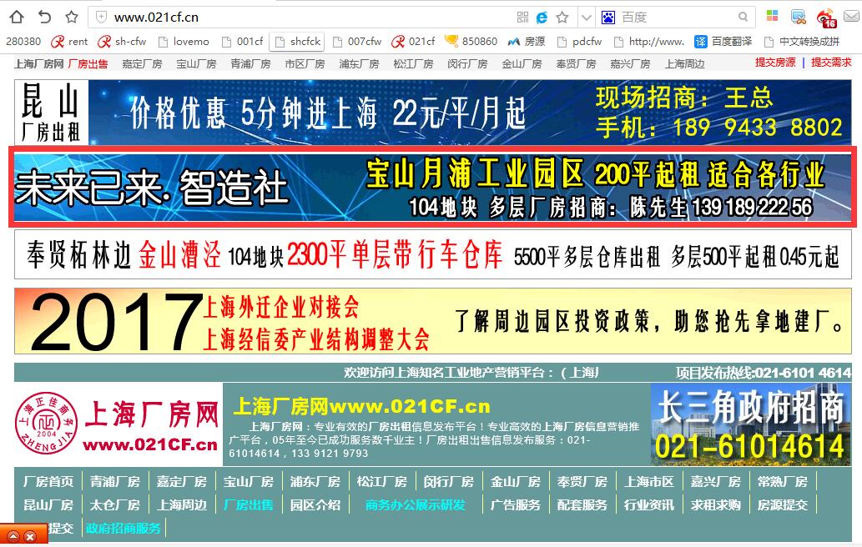Click the 上海厂房网 logo
The width and height of the screenshot is (862, 547).
118,424
